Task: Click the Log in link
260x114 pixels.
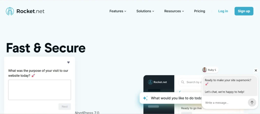Action: pos(223,11)
